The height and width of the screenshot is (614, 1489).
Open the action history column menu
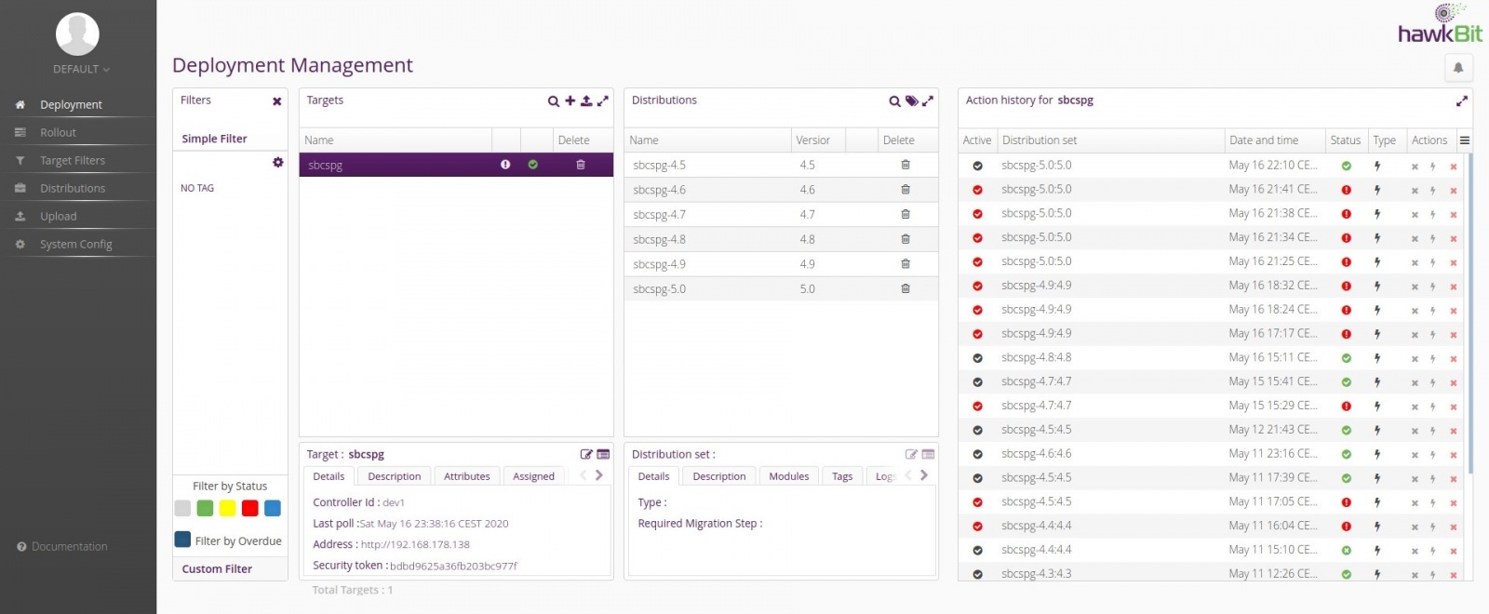point(1464,140)
